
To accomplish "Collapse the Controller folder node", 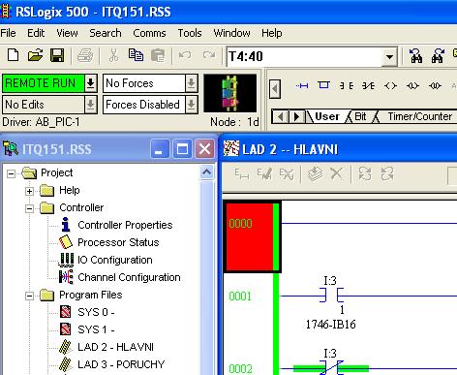I will pos(29,208).
